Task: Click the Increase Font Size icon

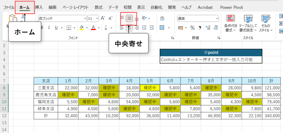Action: [x=103, y=19]
